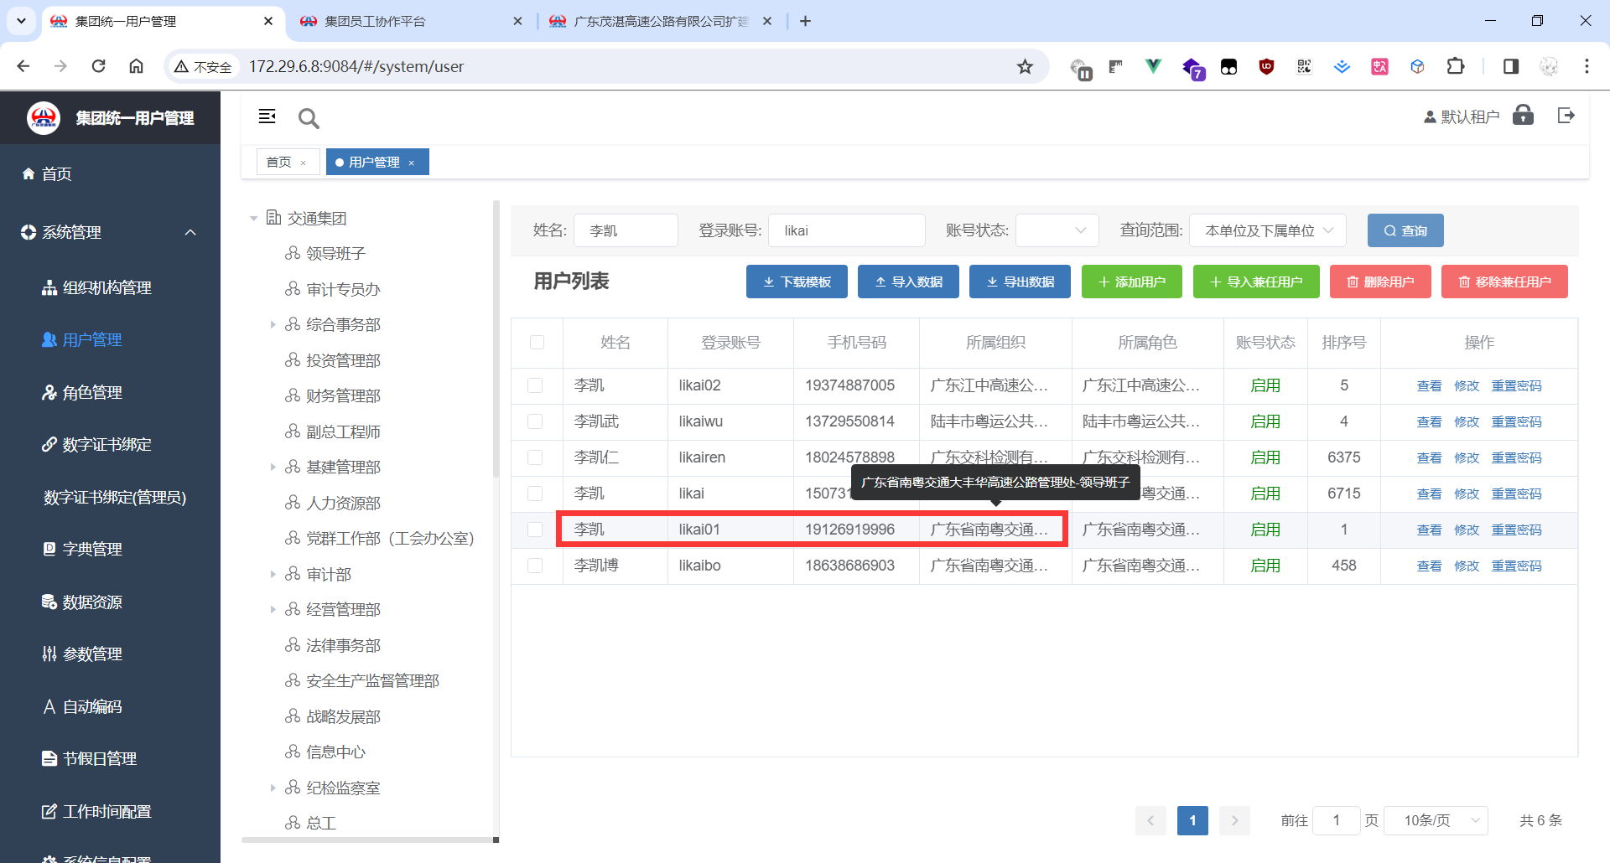
Task: Check the select-all checkbox in table header
Action: tap(537, 342)
